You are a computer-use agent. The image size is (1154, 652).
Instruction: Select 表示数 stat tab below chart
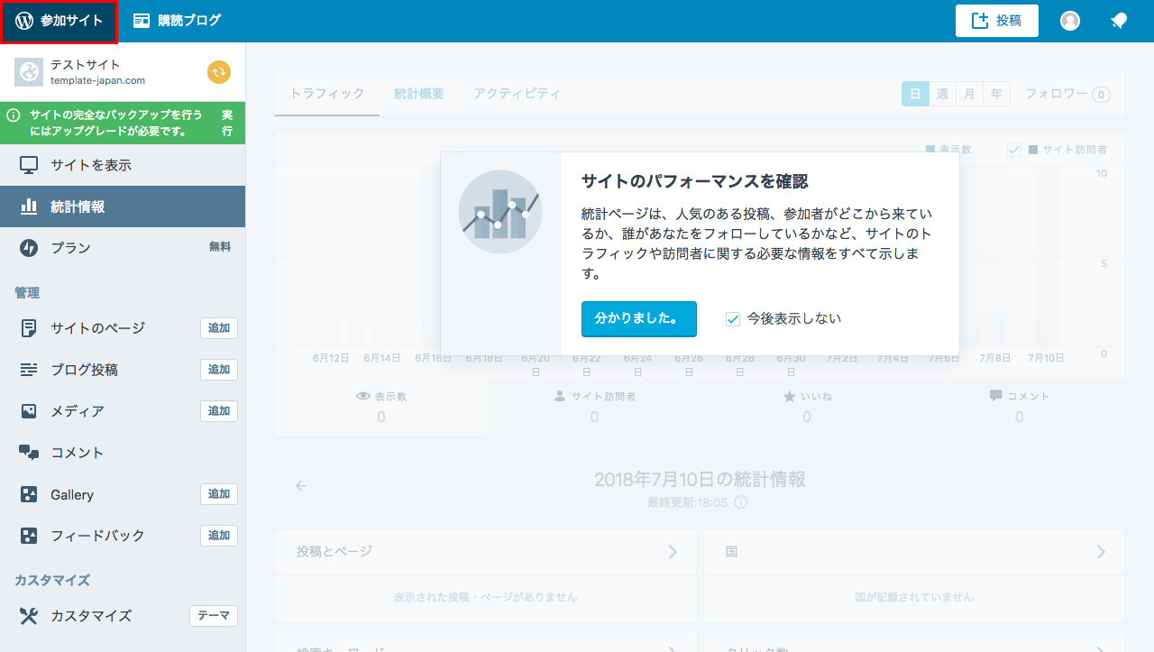pos(381,408)
